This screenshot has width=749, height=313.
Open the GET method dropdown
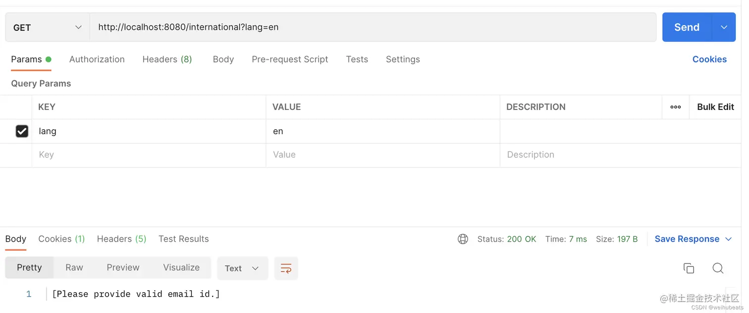click(48, 27)
